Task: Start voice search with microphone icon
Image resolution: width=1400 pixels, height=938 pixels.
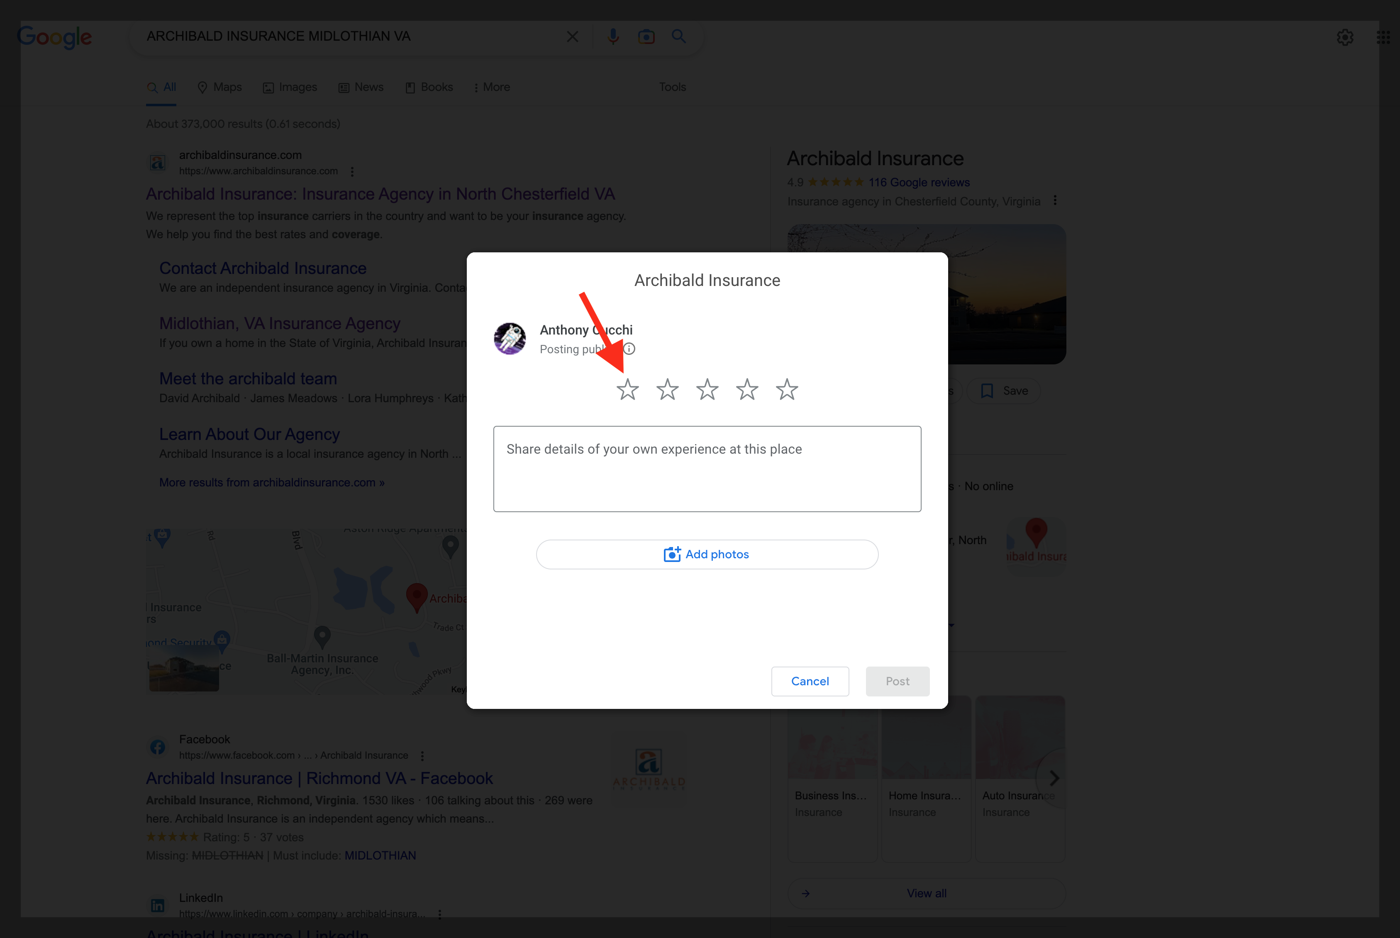Action: point(613,37)
